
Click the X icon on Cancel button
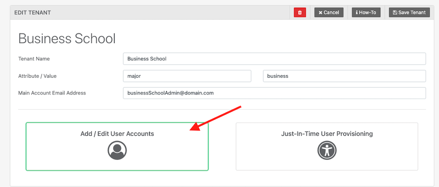[x=320, y=12]
